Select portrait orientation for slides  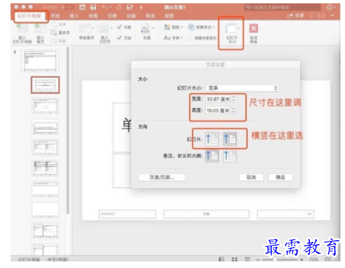click(212, 139)
